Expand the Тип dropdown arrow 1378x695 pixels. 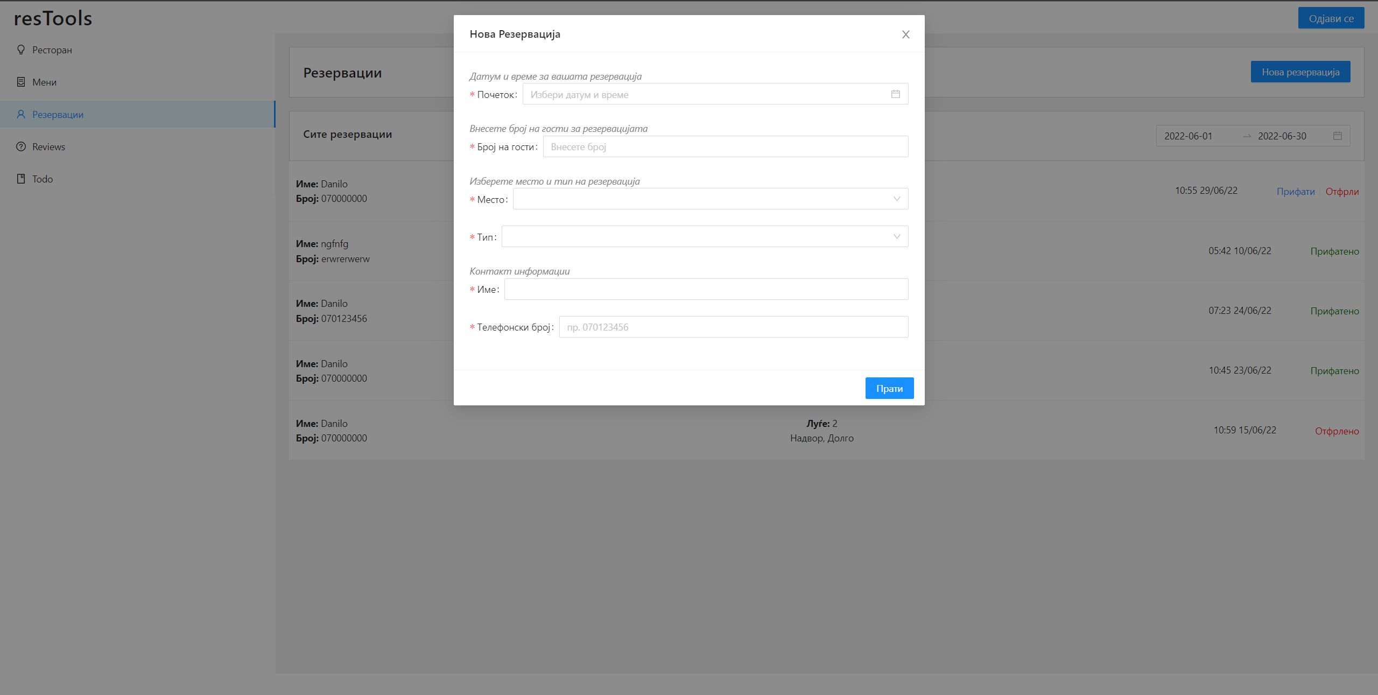(x=896, y=236)
